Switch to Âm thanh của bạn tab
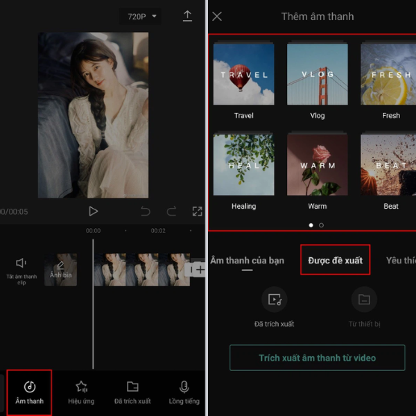Viewport: 416px width, 416px height. [248, 261]
